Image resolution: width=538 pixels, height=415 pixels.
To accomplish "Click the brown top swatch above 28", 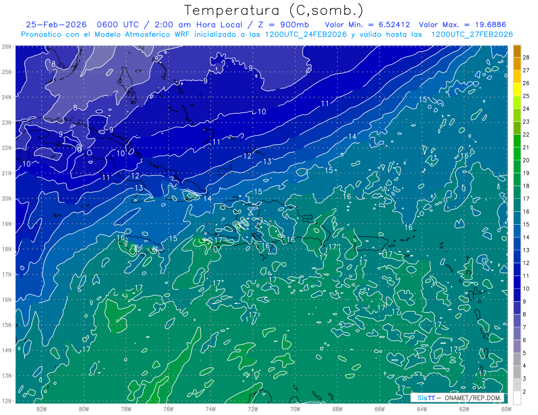I will (x=517, y=51).
